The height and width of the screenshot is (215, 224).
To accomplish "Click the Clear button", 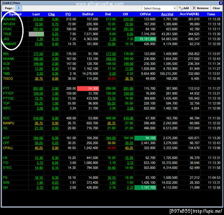I will coord(216,8).
